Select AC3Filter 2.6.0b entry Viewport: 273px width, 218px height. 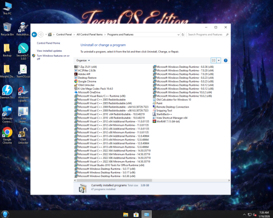pyautogui.click(x=85, y=70)
